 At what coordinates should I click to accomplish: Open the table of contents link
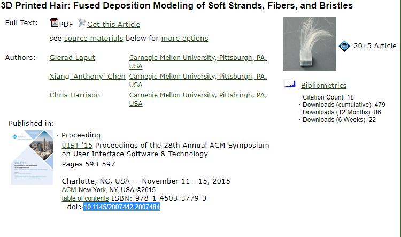click(x=85, y=198)
